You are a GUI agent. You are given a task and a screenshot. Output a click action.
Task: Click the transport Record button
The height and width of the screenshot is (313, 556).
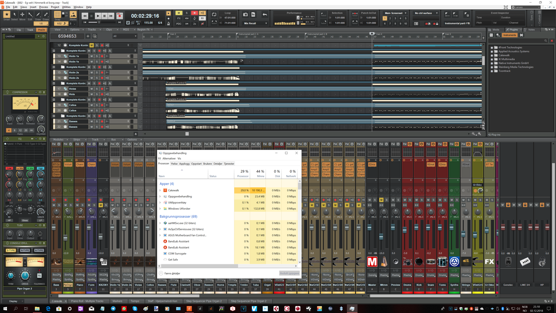pyautogui.click(x=119, y=16)
